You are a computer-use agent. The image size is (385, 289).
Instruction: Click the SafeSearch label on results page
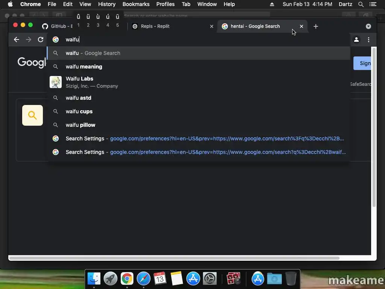pos(361,84)
